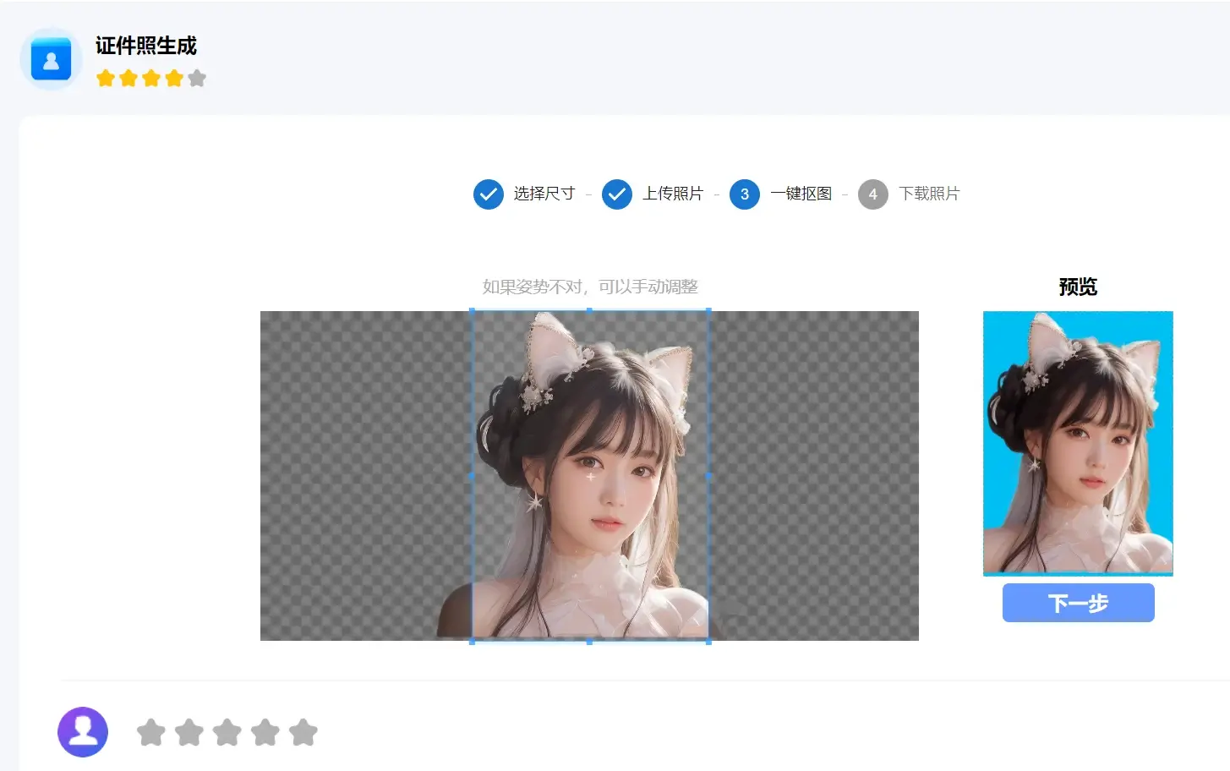The height and width of the screenshot is (771, 1230).
Task: Rate two stars in the review row
Action: [x=189, y=732]
